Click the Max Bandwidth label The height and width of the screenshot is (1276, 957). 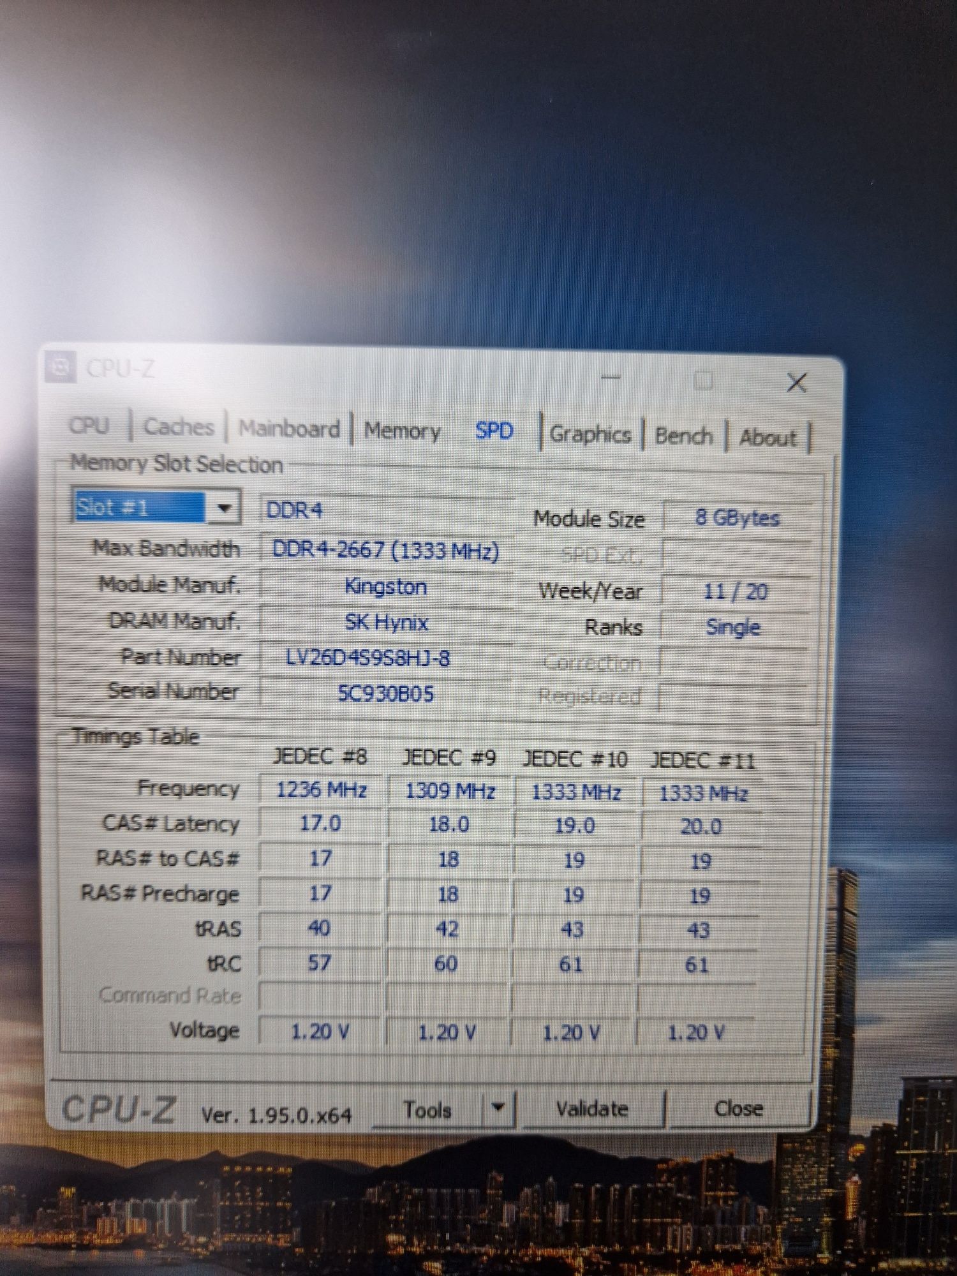[x=167, y=549]
